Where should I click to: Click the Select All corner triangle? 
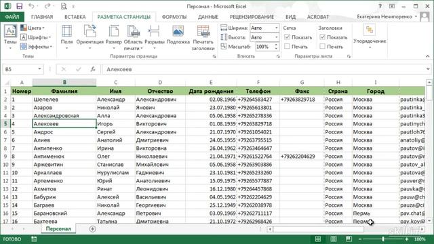7,83
